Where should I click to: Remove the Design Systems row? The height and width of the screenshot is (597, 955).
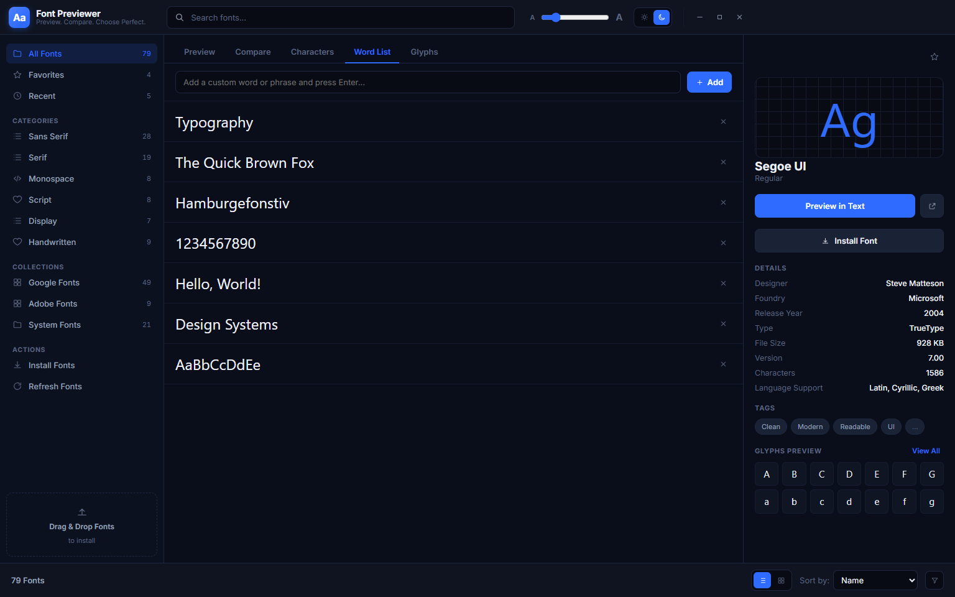[723, 324]
